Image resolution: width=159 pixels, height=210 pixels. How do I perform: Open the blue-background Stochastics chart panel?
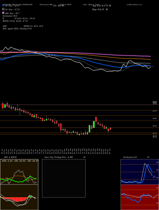[x=140, y=172]
